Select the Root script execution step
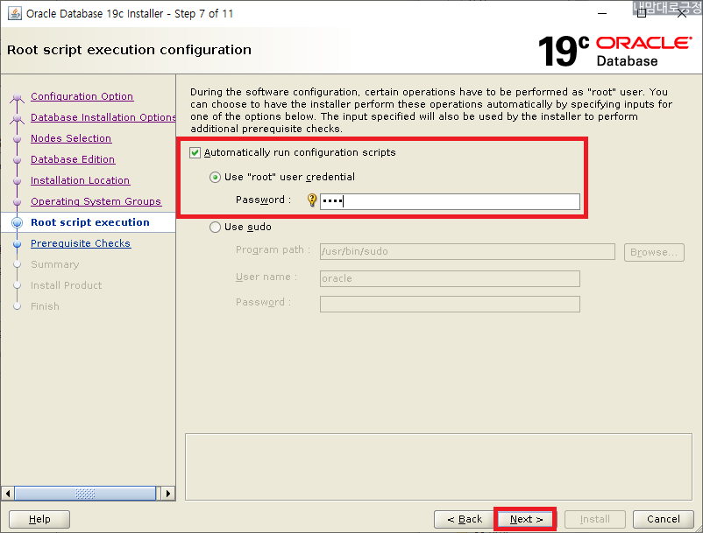 click(90, 222)
